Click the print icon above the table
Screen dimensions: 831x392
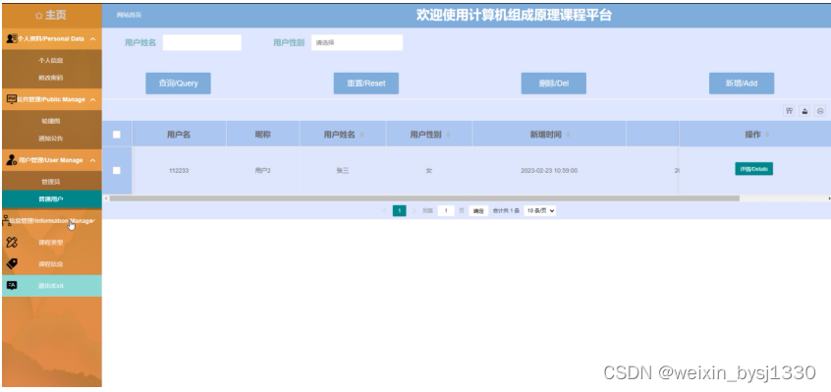click(x=820, y=111)
